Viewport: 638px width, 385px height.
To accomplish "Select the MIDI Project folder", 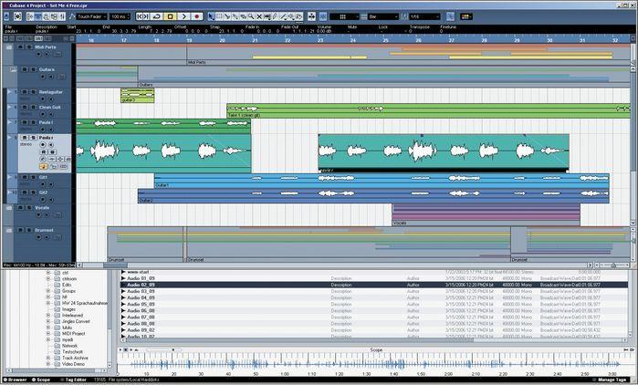I will pyautogui.click(x=74, y=334).
